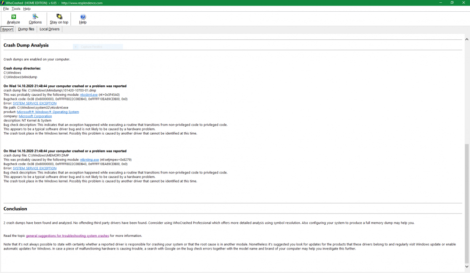Open first SYSTEM_SERVICE_EXCEPTION error link
Viewport: 470px width, 273px height.
point(34,104)
